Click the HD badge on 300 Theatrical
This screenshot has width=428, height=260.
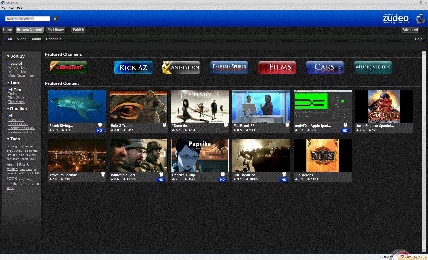tap(284, 180)
